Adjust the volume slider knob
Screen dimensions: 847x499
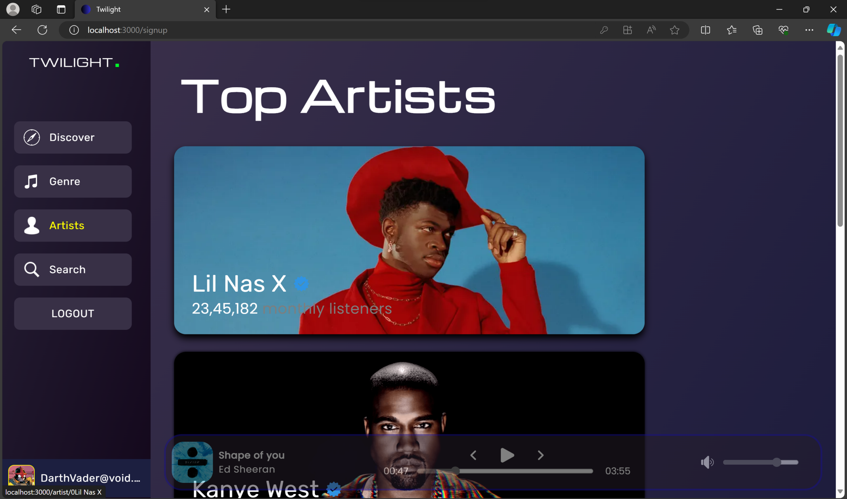(x=777, y=462)
